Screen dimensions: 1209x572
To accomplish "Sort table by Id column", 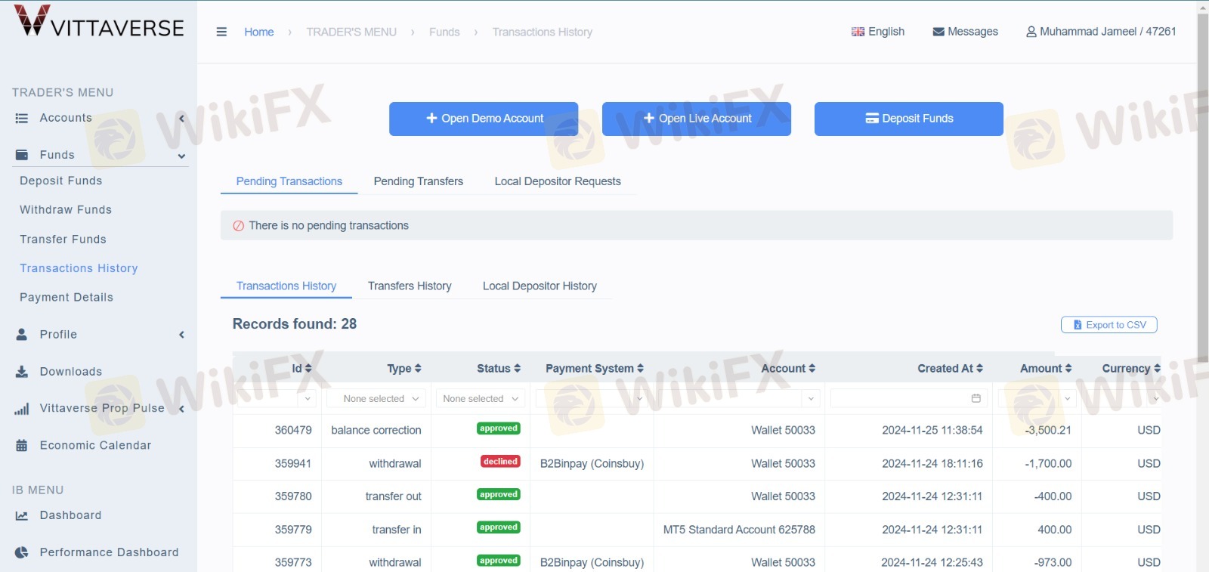I will (x=301, y=369).
